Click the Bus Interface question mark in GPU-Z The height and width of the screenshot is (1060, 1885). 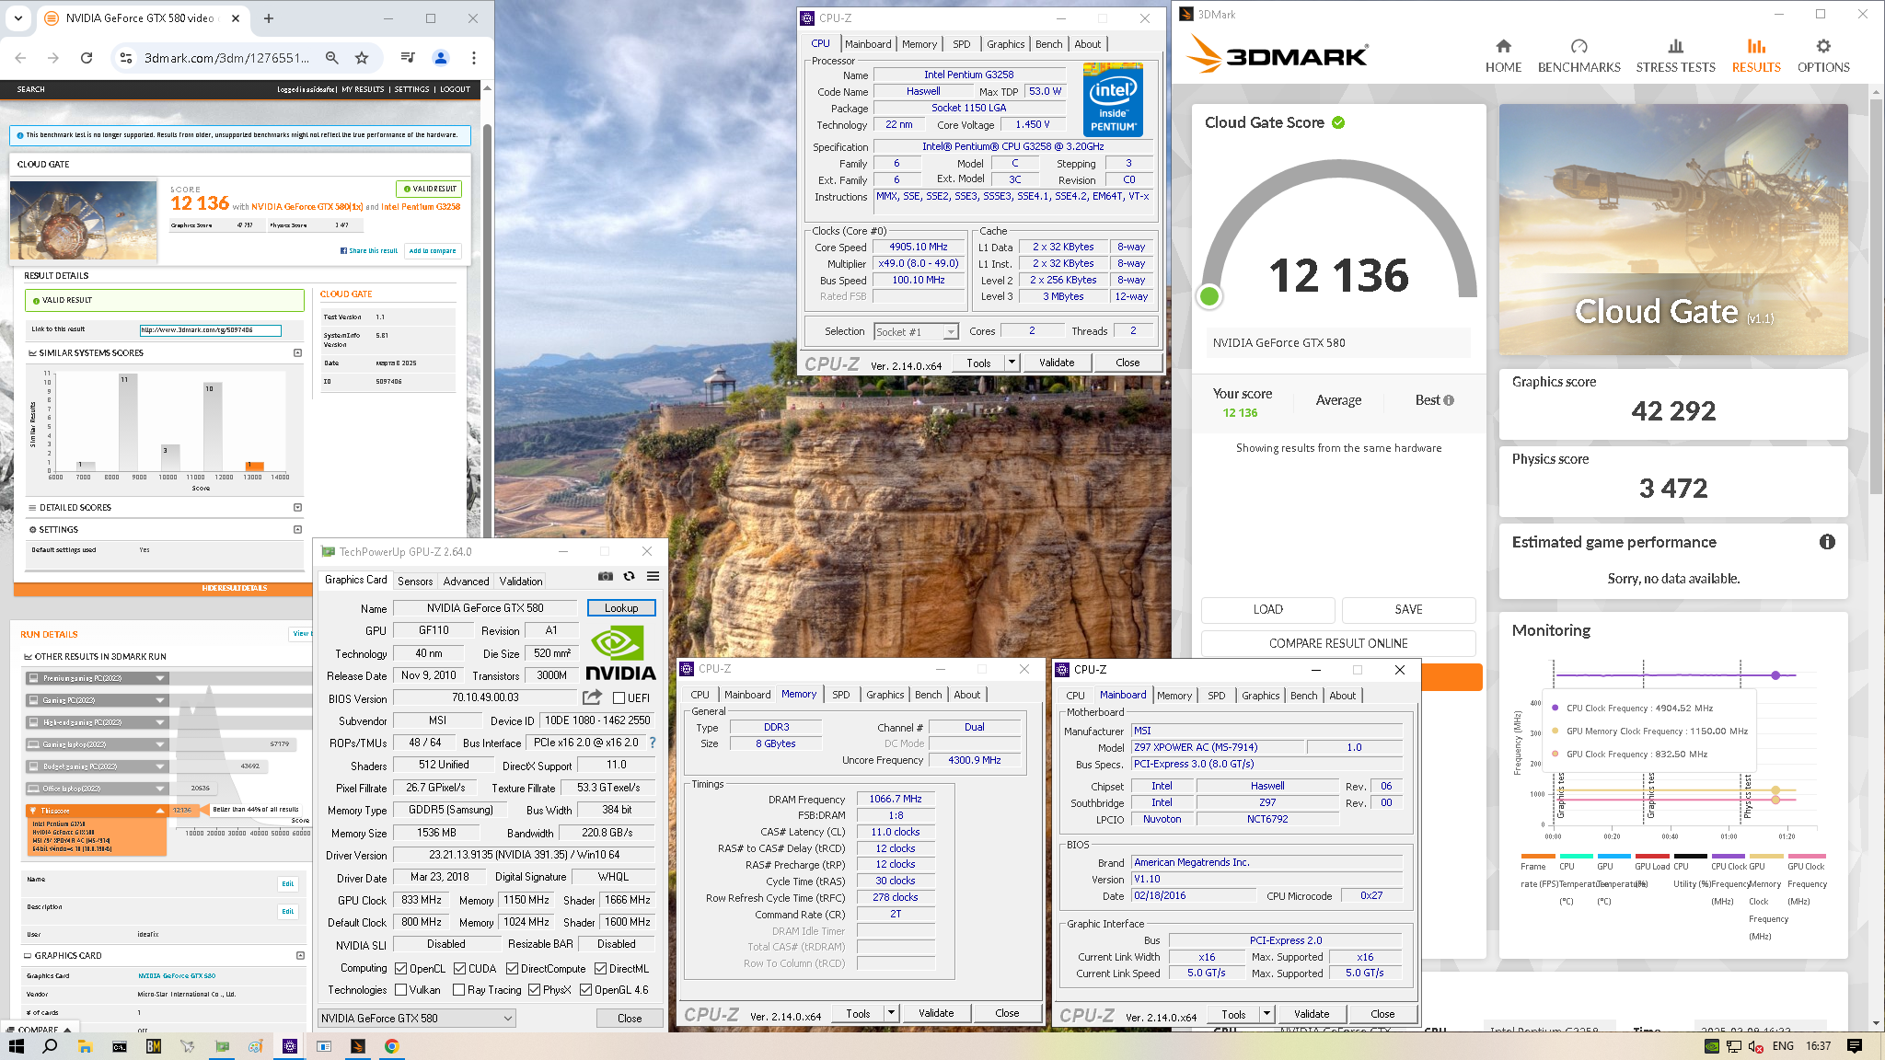click(x=653, y=743)
